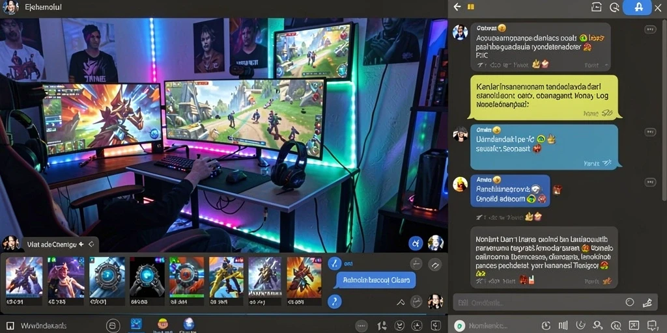Click the avatar at stream's bottom right
The height and width of the screenshot is (333, 667).
(436, 243)
